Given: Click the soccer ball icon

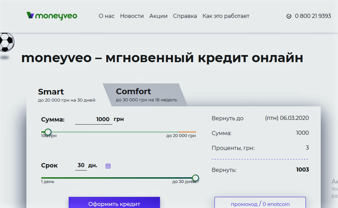Looking at the screenshot, I should (x=6, y=42).
